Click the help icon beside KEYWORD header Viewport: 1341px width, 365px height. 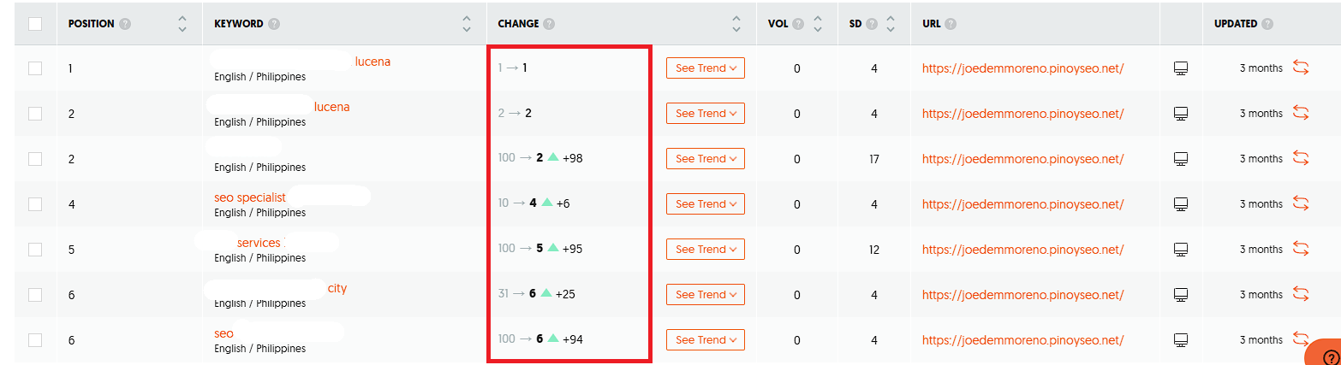(x=274, y=24)
